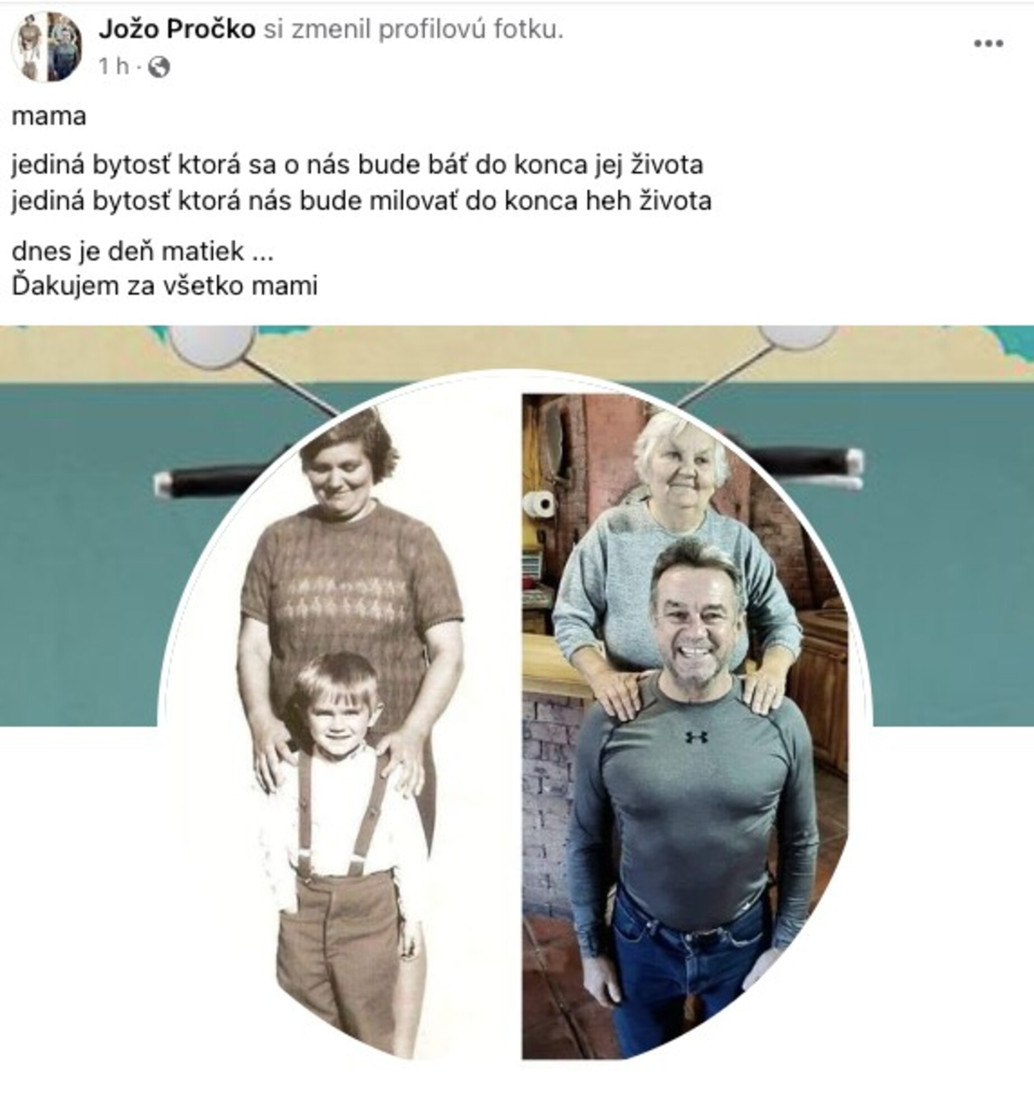Image resolution: width=1034 pixels, height=1119 pixels.
Task: Open the three-dot post options menu
Action: [x=988, y=44]
